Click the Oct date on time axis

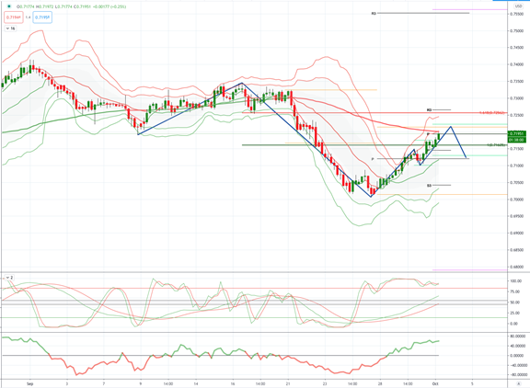coord(435,383)
